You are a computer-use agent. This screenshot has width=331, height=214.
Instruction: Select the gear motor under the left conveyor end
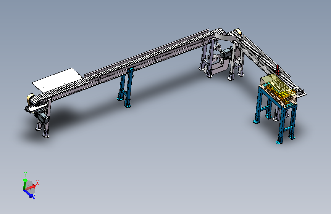[44, 118]
